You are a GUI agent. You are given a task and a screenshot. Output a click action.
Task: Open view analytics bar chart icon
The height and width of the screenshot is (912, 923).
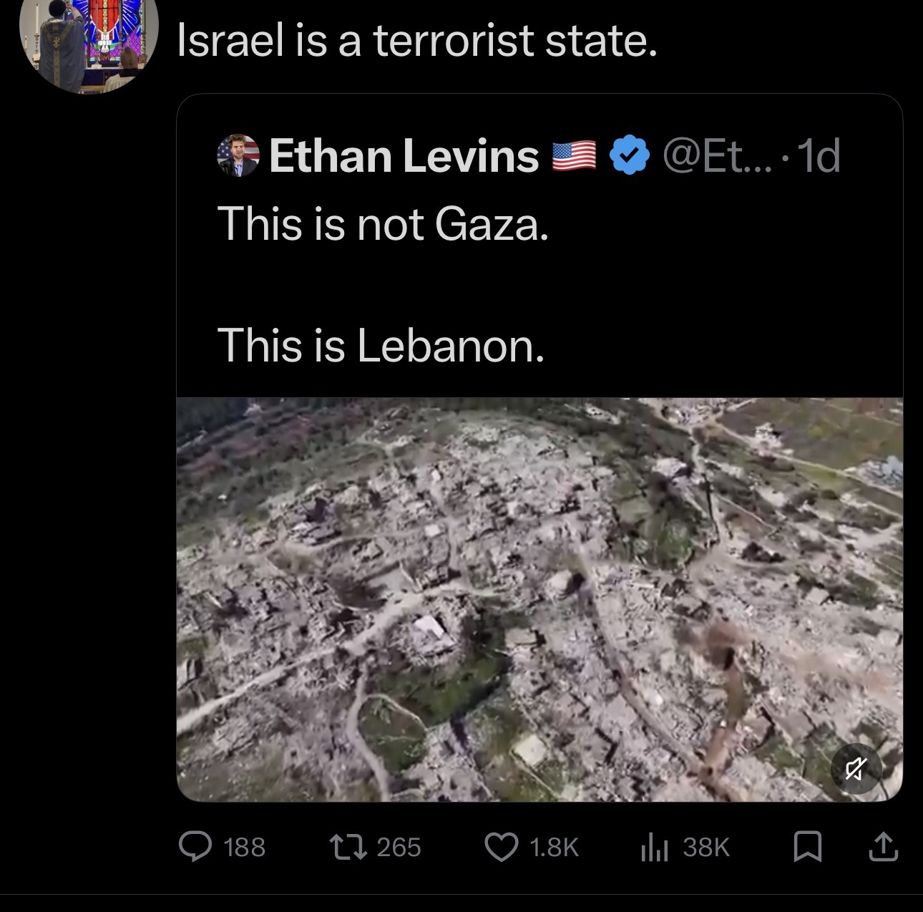click(654, 848)
